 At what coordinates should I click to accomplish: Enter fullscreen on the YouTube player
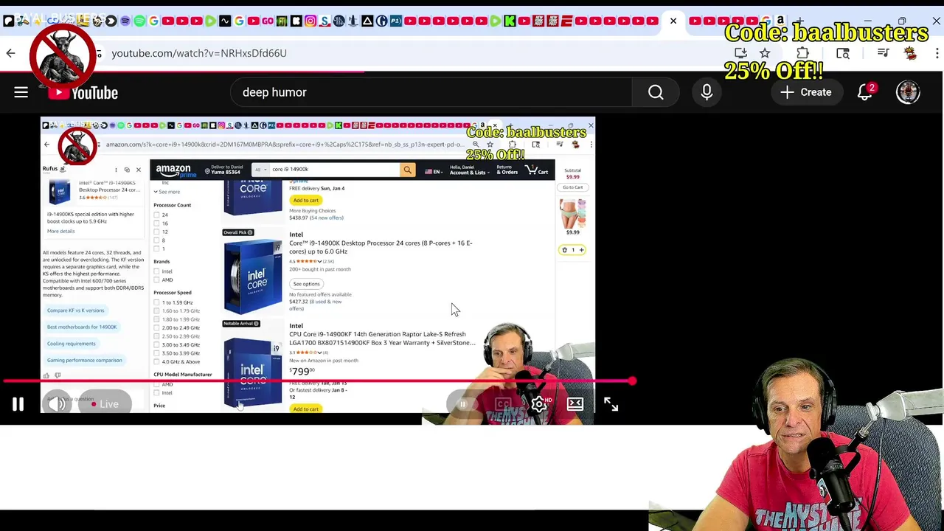(x=611, y=404)
